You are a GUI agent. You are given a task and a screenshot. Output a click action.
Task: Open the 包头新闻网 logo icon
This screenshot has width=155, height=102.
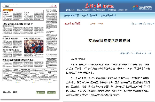pyautogui.click(x=135, y=7)
